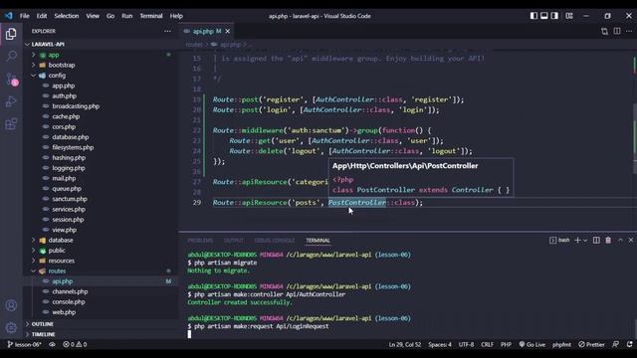Open the Source Control view
The height and width of the screenshot is (358, 637).
(x=11, y=79)
